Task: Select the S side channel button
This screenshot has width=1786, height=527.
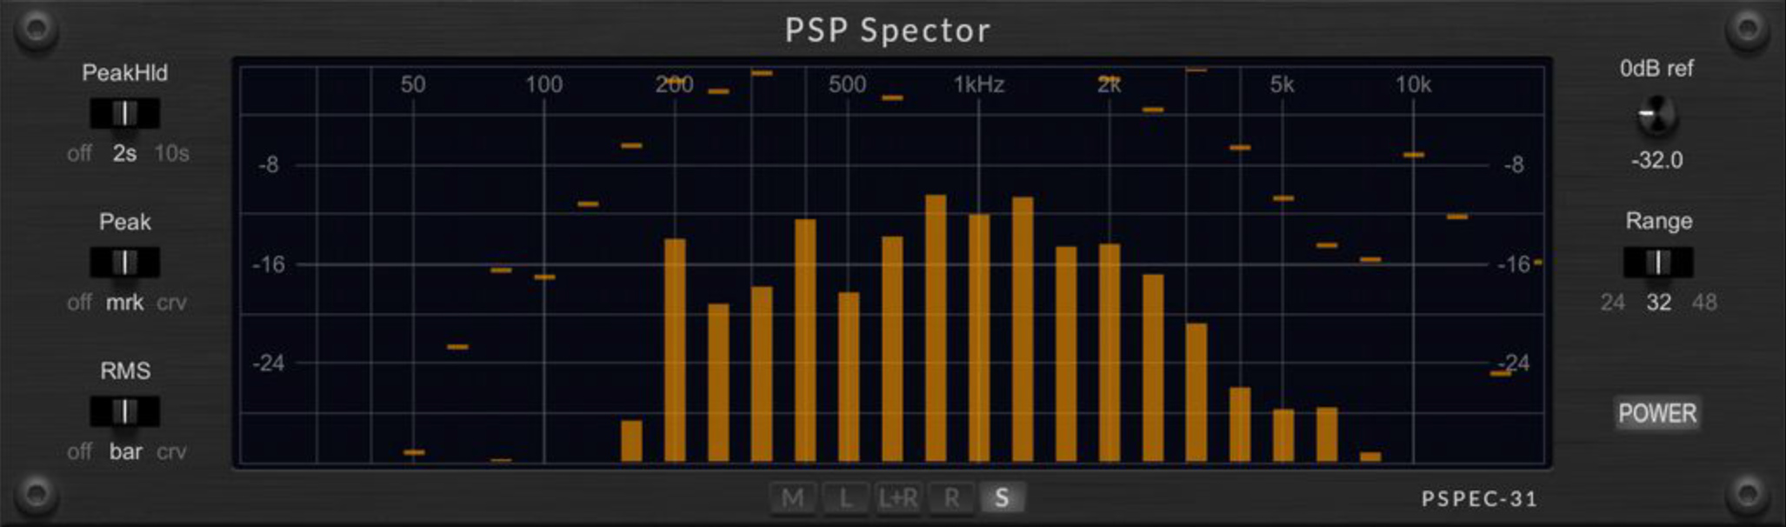Action: [x=1002, y=498]
